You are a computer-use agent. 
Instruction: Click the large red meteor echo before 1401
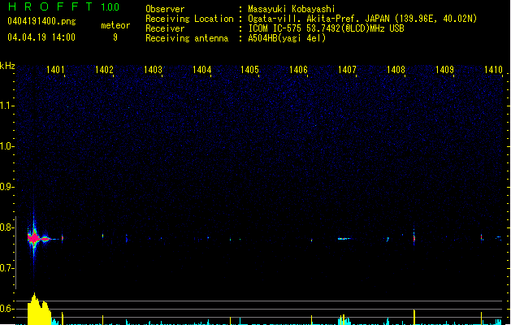(x=34, y=239)
